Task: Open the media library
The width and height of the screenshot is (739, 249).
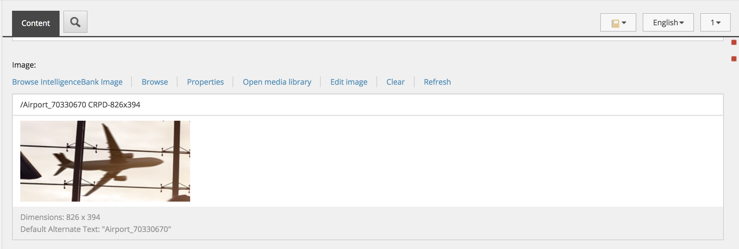Action: [277, 82]
